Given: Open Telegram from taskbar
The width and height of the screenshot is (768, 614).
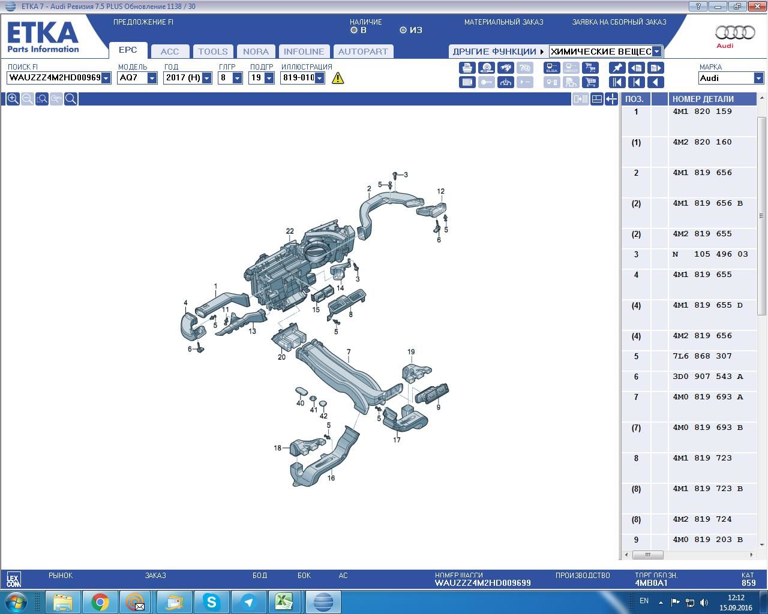Looking at the screenshot, I should point(248,602).
